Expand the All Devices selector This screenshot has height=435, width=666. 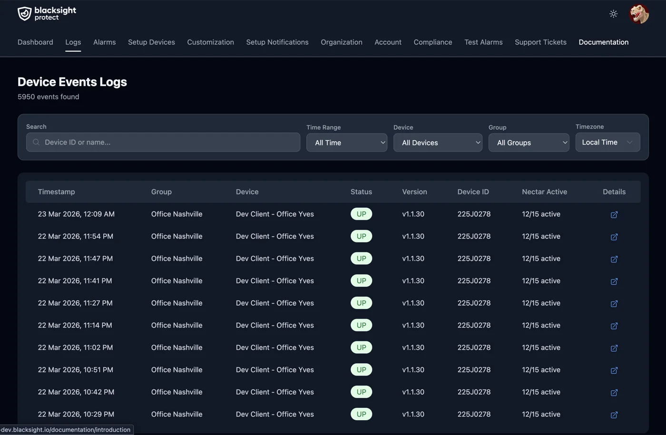coord(437,143)
